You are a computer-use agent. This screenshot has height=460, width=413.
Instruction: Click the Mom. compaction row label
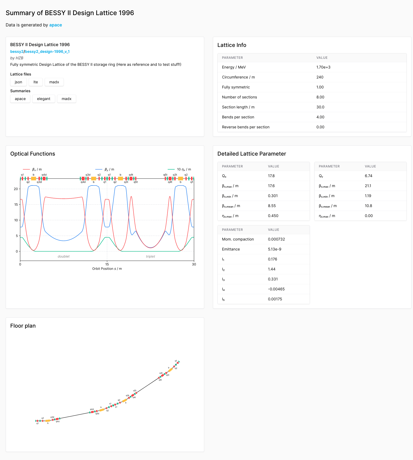tap(238, 239)
